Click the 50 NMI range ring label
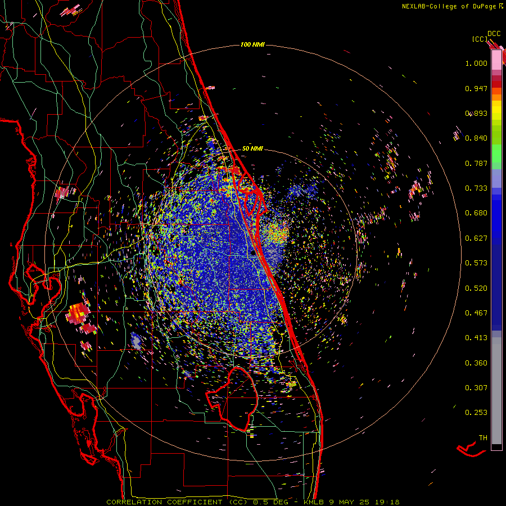Screen dimensions: 506x506 [252, 149]
